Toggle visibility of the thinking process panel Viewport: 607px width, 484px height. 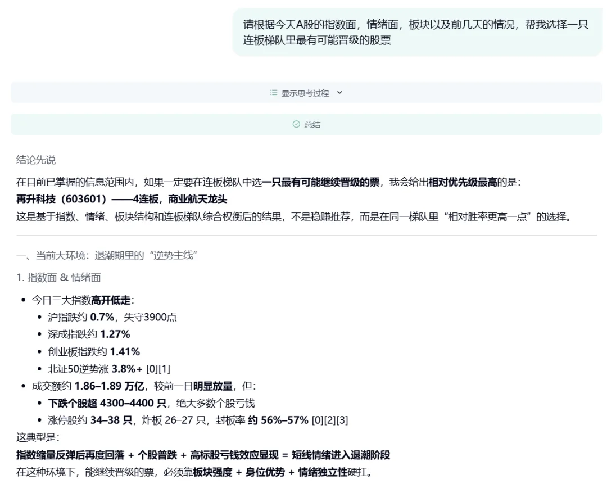[303, 93]
